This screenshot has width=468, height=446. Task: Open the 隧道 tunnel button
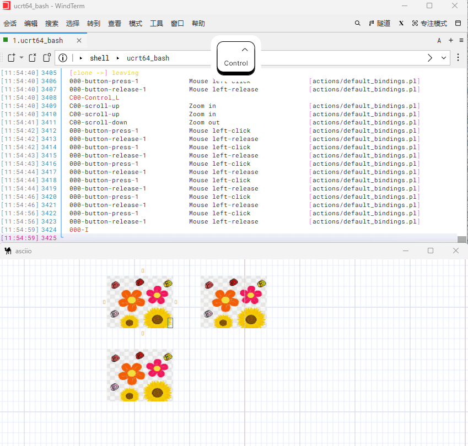379,24
